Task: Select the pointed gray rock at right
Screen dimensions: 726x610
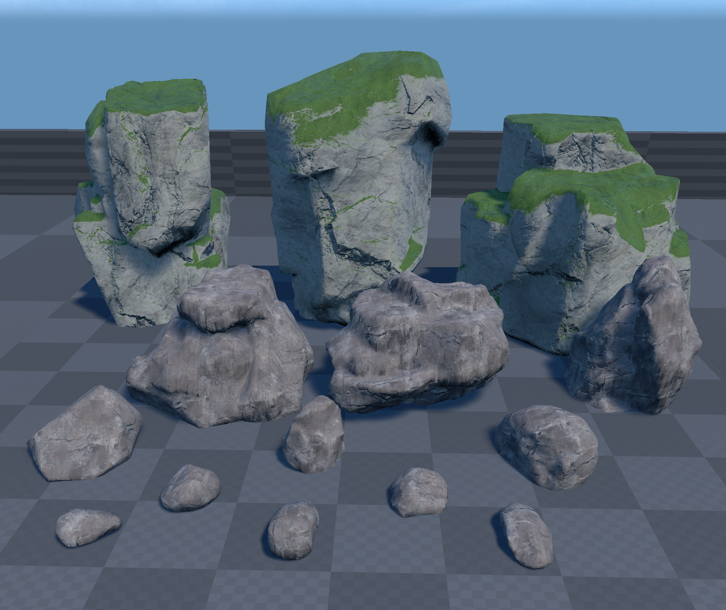Action: click(x=635, y=345)
